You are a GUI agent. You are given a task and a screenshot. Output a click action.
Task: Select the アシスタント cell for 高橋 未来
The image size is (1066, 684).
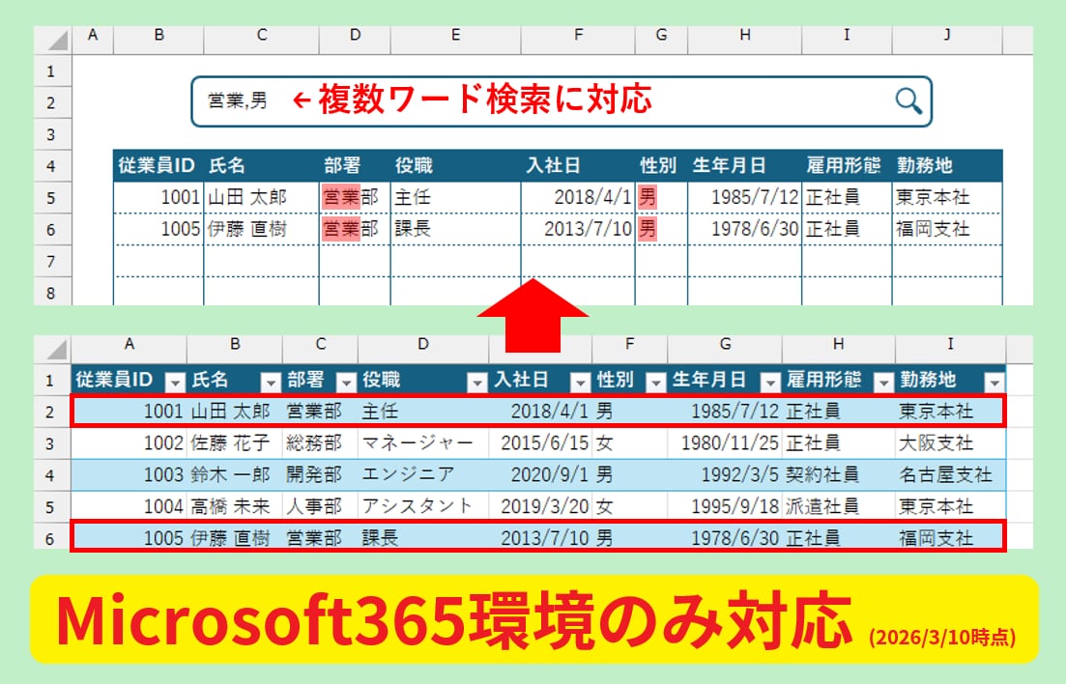(422, 506)
